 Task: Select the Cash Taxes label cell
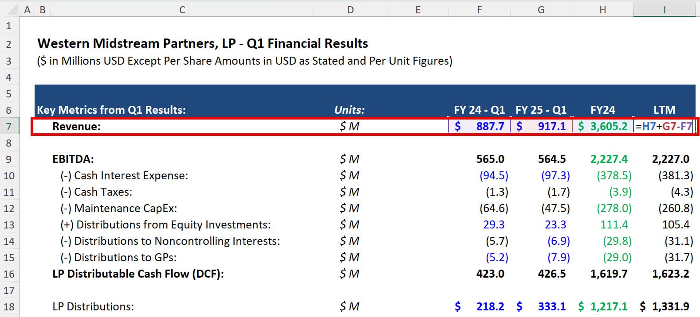pos(103,192)
